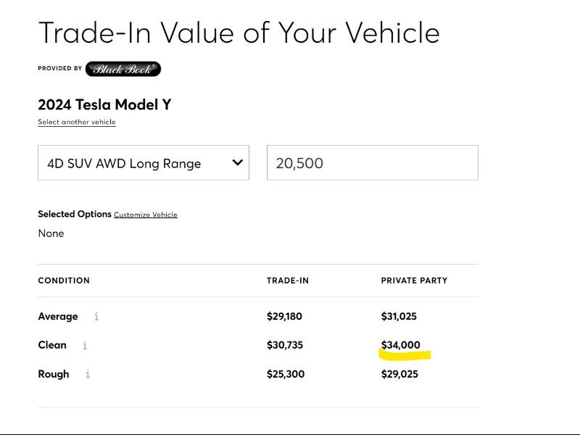This screenshot has height=435, width=580.
Task: Click the 2024 Tesla Model Y heading
Action: [x=104, y=104]
